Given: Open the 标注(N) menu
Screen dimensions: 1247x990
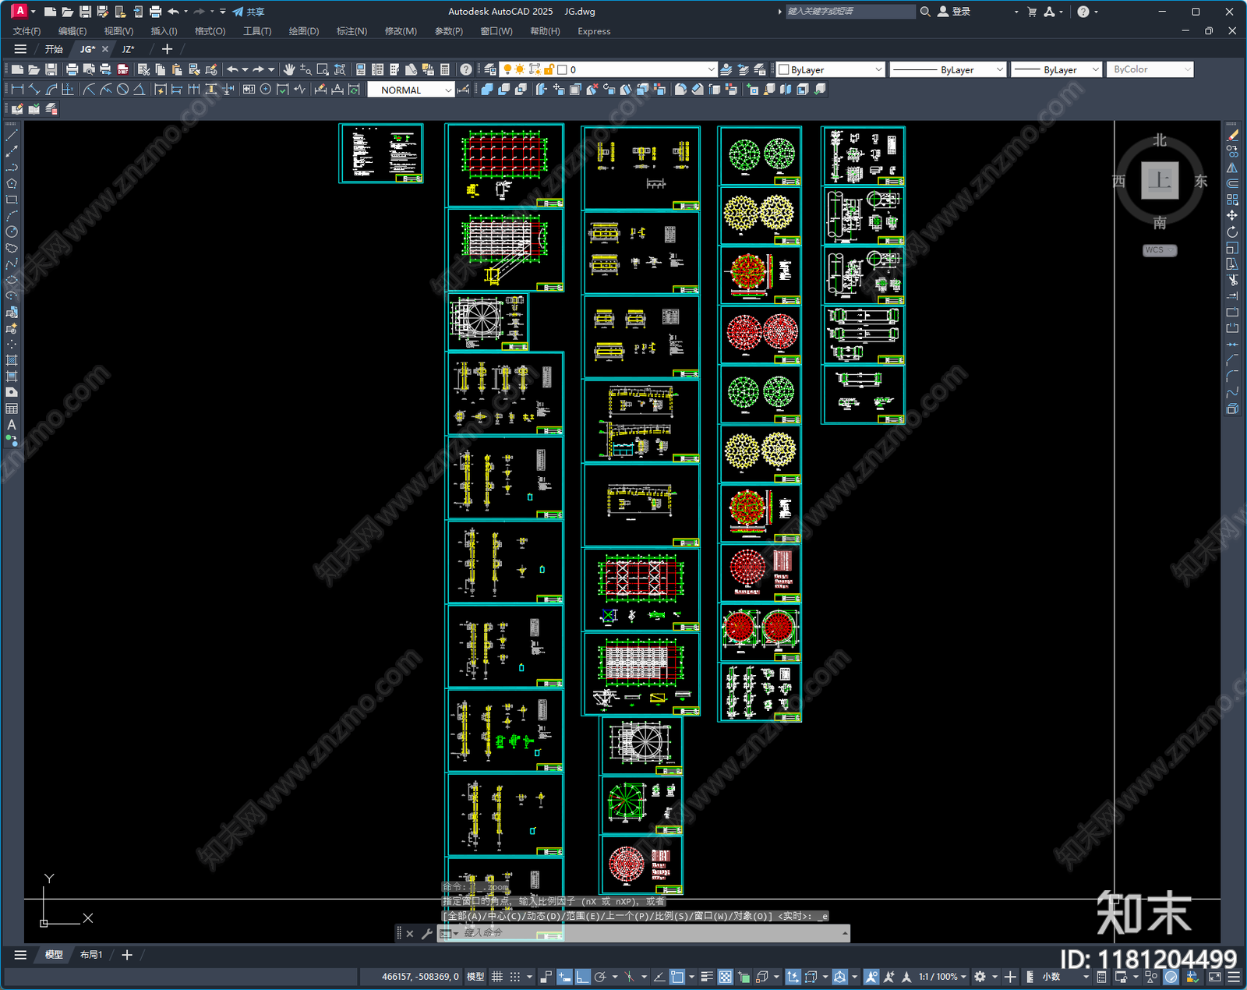Looking at the screenshot, I should tap(351, 31).
